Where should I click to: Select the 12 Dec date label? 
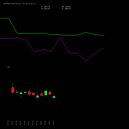point(53,123)
